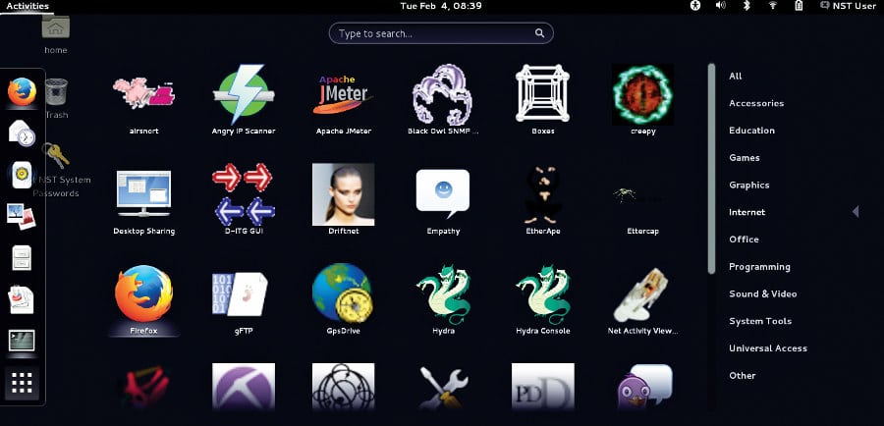Click the Wi-Fi icon in top bar
This screenshot has width=884, height=426.
772,6
